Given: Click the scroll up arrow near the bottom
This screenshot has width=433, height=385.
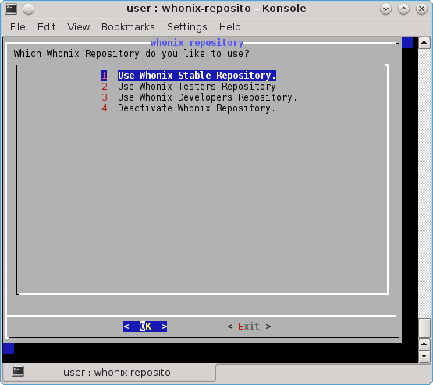Looking at the screenshot, I should (424, 344).
